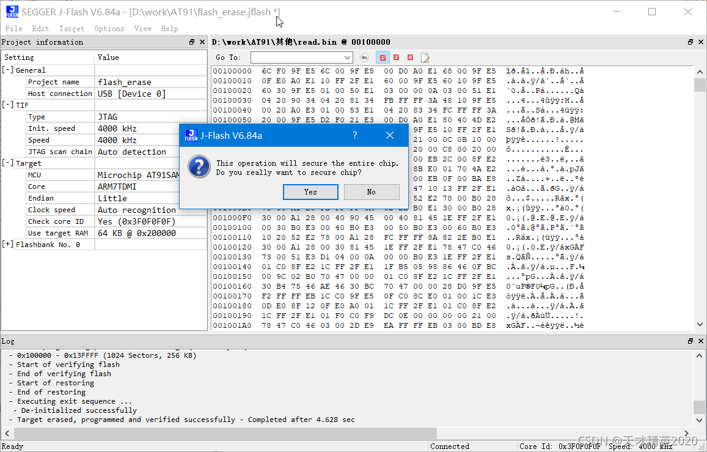Undock the Log panel
Screen dimensions: 707x452
click(x=691, y=341)
